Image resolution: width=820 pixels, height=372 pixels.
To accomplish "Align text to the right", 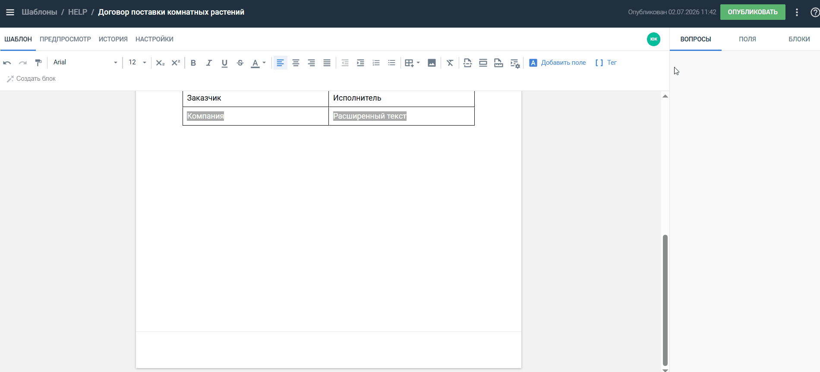I will [311, 63].
